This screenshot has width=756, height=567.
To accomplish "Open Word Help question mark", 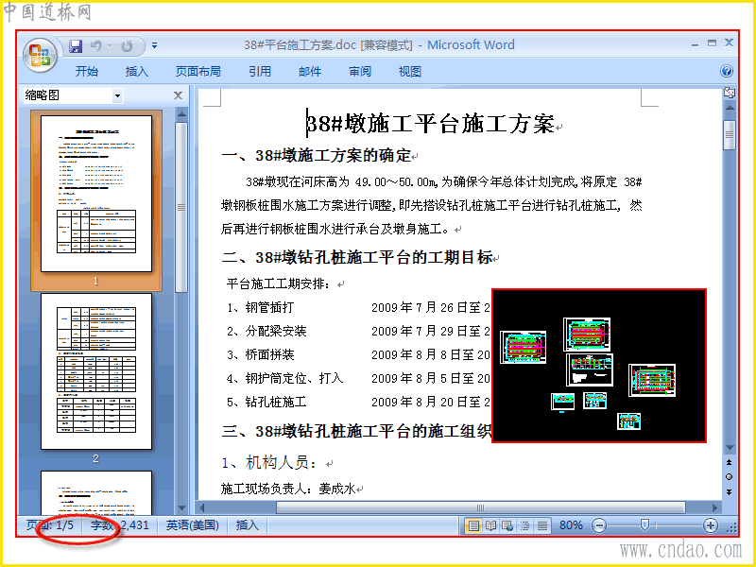I will [727, 72].
